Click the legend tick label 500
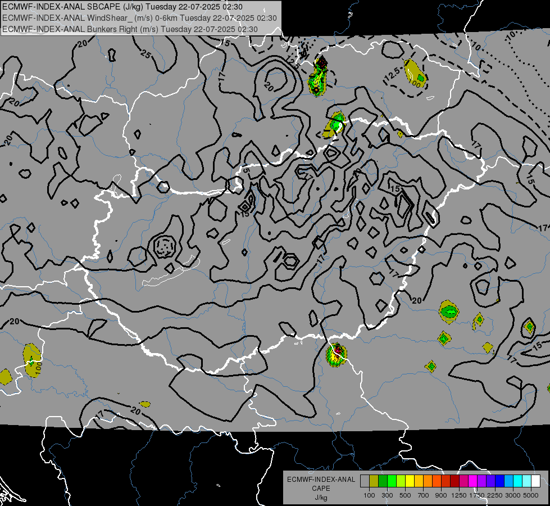The image size is (550, 506). (x=405, y=495)
